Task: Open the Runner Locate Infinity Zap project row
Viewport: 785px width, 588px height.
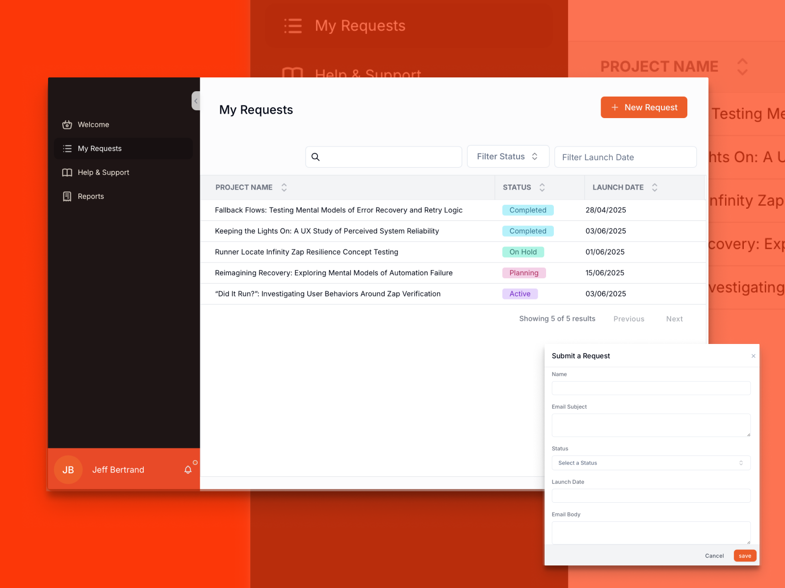Action: click(x=306, y=252)
